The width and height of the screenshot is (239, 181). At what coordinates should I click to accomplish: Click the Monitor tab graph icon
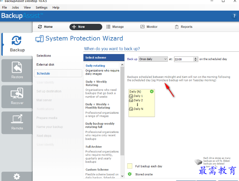(142, 27)
